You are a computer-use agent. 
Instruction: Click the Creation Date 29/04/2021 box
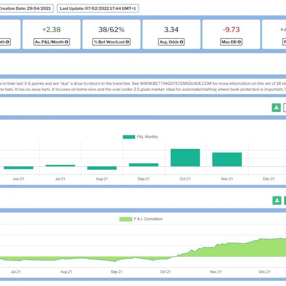click(x=27, y=9)
